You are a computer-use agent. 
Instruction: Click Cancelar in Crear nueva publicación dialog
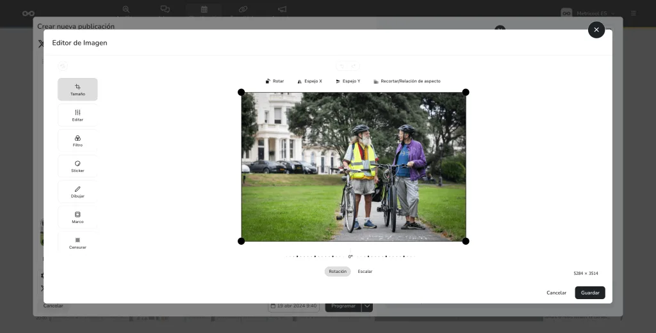53,306
